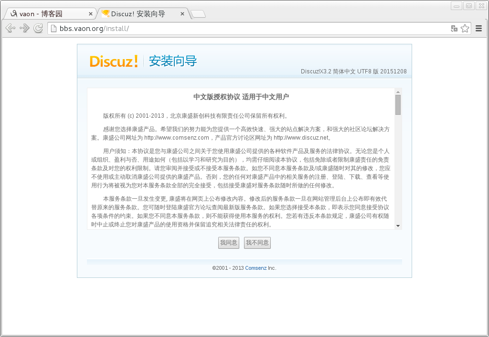Switch to the vaon - 博客园 tab
Viewport: 489px width, 337px height.
50,14
